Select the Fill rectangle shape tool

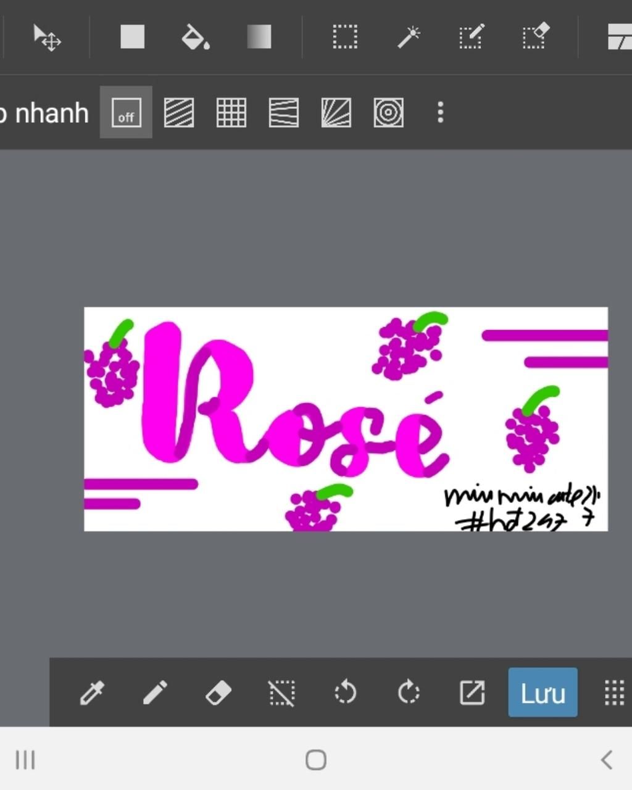tap(132, 37)
